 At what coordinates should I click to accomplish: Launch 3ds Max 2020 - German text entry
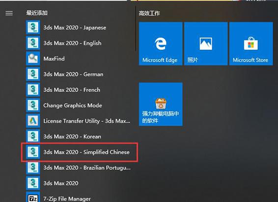point(73,74)
